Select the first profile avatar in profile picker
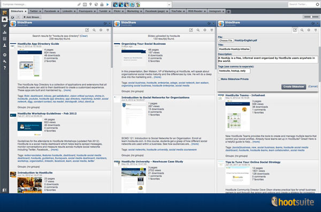This screenshot has width=321, height=212. (116, 4)
